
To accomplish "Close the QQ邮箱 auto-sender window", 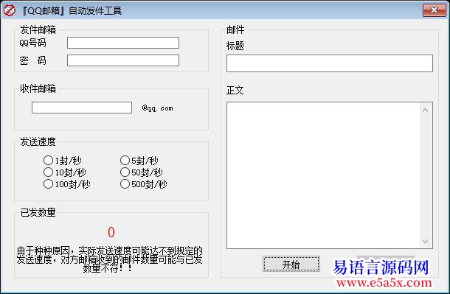I will (x=435, y=10).
